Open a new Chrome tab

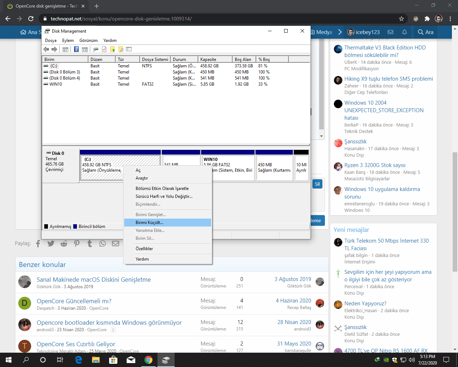[x=97, y=6]
